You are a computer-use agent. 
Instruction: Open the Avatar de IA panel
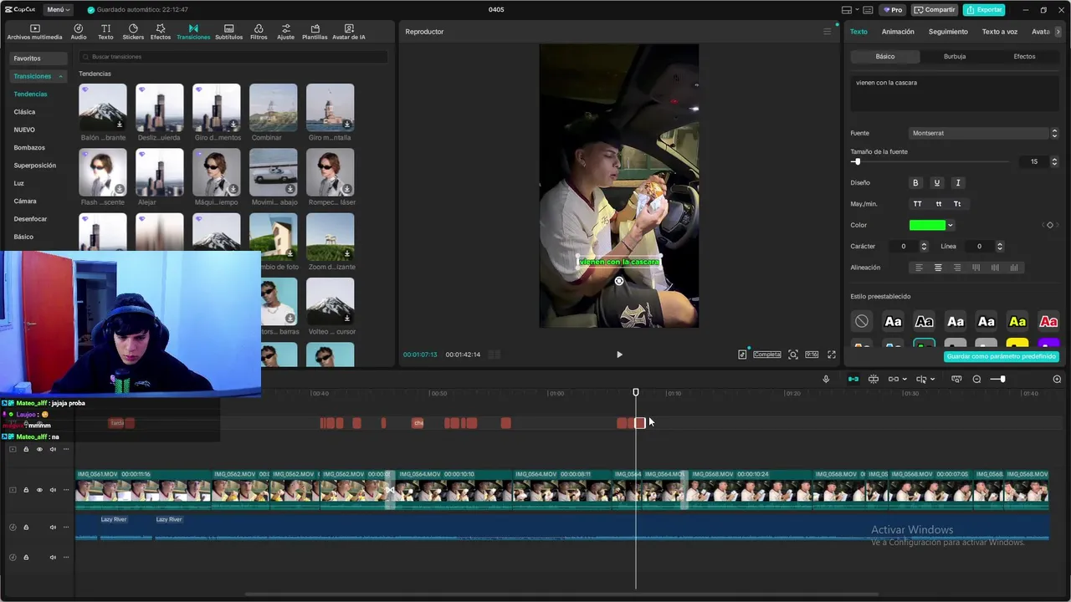coord(349,32)
